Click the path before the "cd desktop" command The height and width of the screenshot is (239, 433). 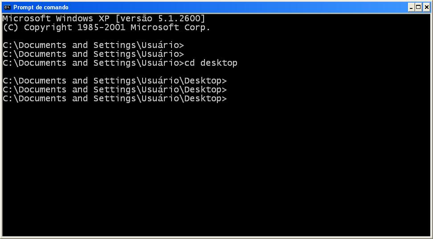93,63
